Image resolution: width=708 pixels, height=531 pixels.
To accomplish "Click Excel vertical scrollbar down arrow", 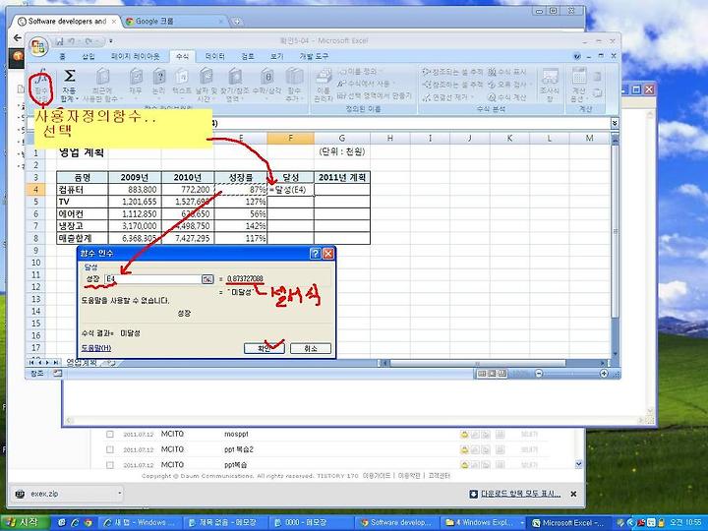I will 615,354.
